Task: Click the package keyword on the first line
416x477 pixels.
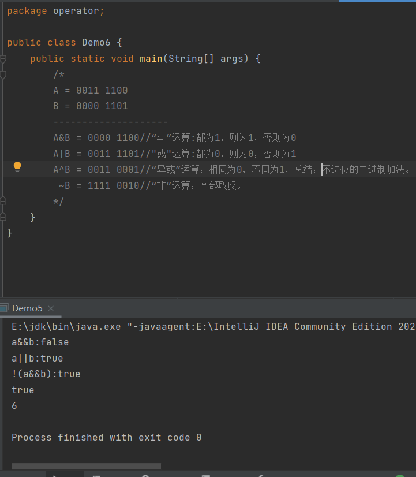Action: click(27, 11)
